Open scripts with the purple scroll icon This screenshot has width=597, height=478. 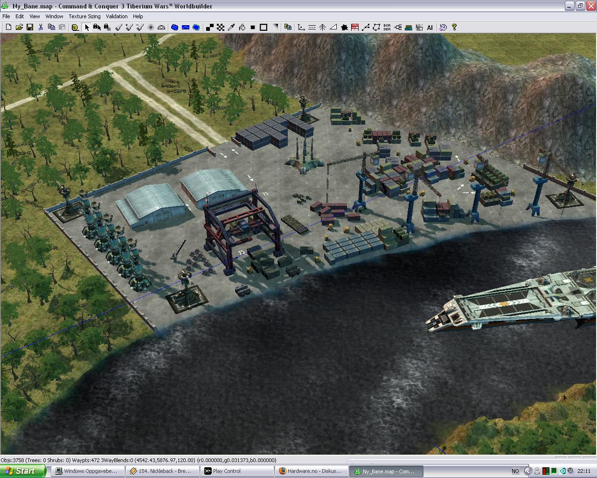click(443, 28)
